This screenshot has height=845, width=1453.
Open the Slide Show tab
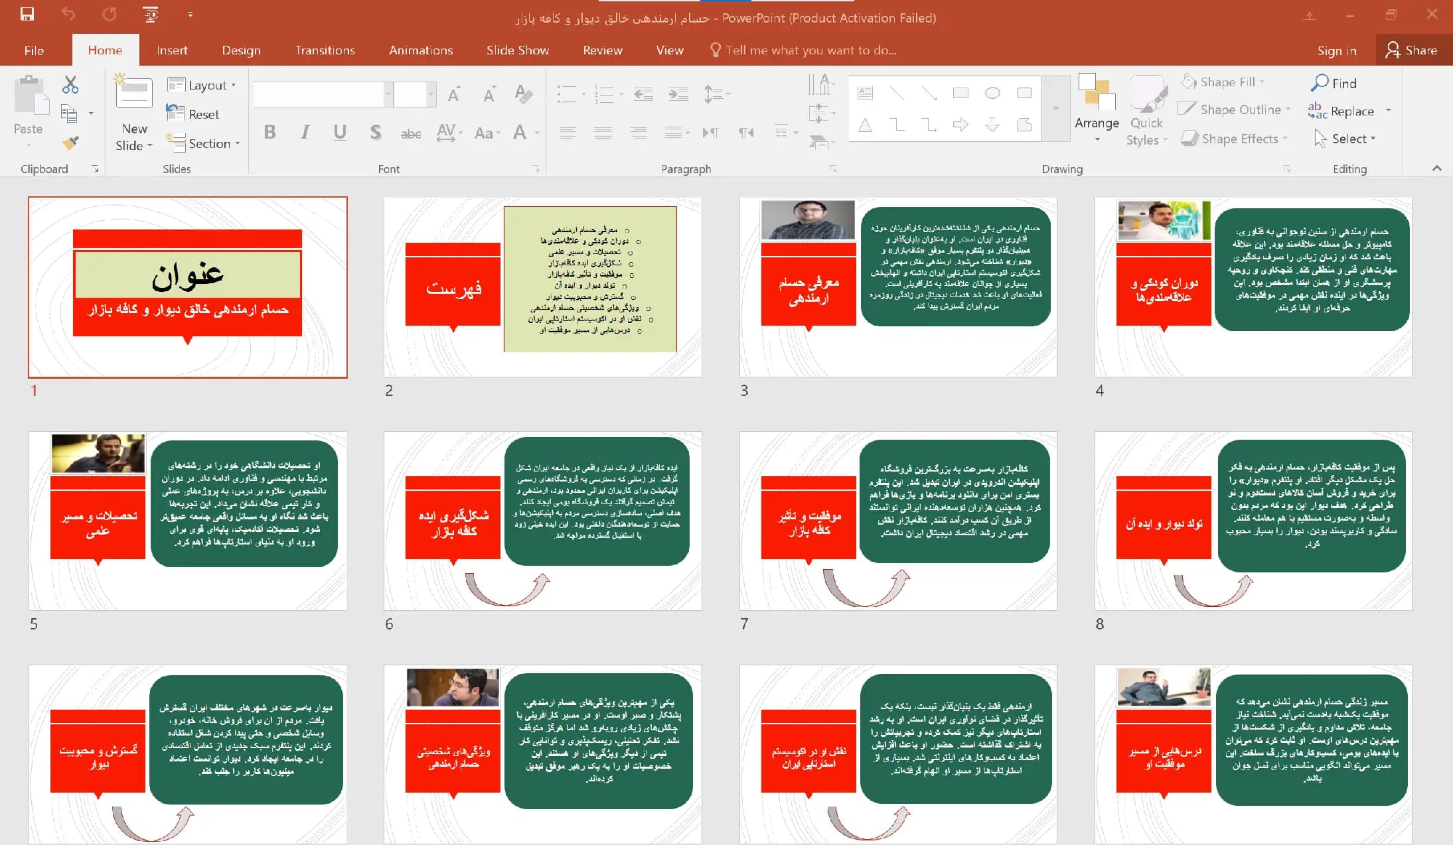click(x=517, y=50)
